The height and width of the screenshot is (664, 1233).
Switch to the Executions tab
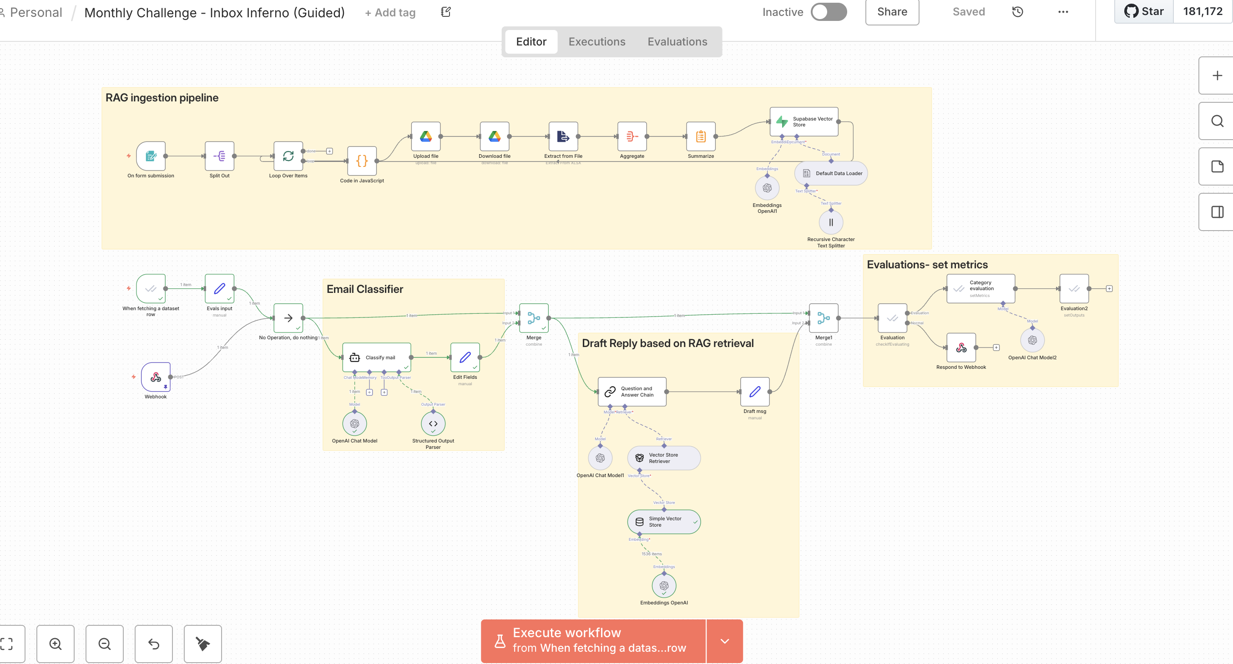click(596, 42)
